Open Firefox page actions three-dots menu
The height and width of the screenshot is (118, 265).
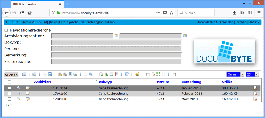[158, 13]
